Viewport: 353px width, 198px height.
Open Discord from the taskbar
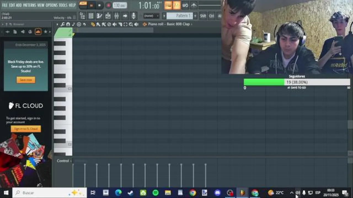(x=218, y=193)
